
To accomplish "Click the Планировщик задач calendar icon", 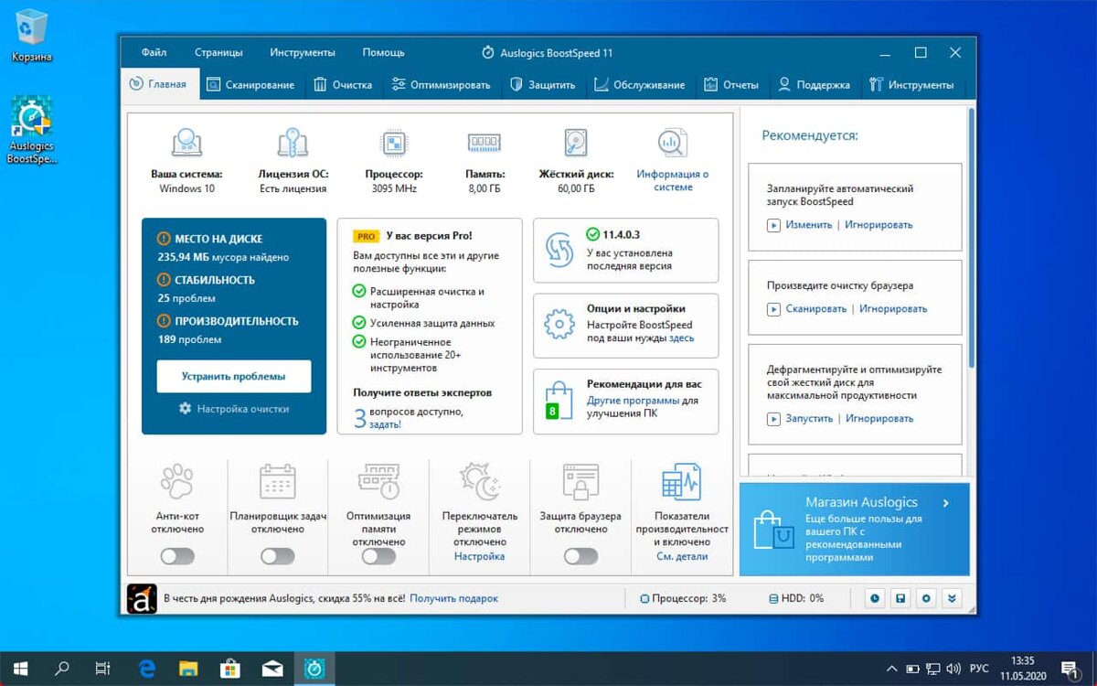I will (278, 481).
